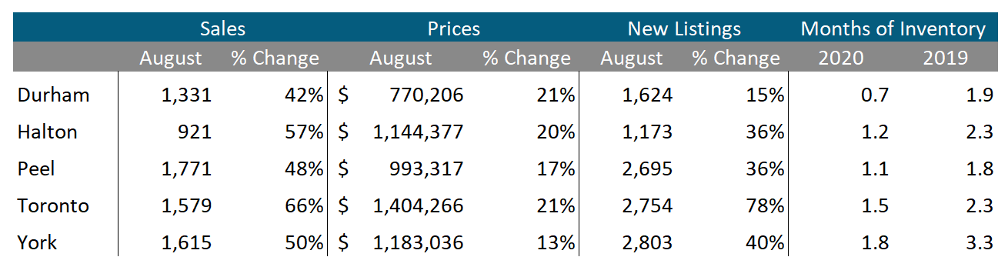Screen dimensions: 1008x277
Task: Click the York row label
Action: [x=38, y=242]
